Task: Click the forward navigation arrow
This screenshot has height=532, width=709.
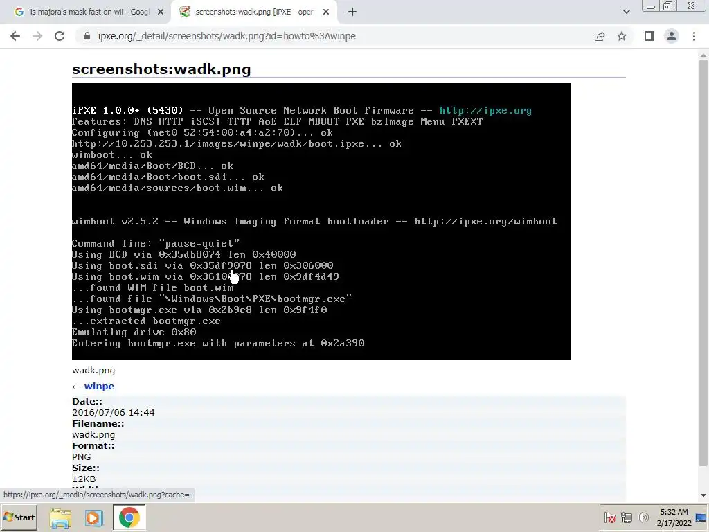Action: pyautogui.click(x=37, y=36)
